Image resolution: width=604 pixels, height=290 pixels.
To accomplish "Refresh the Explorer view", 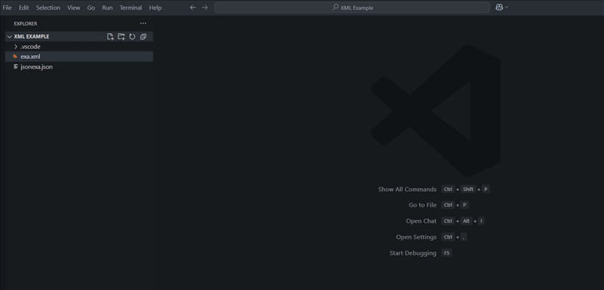I will pos(132,36).
